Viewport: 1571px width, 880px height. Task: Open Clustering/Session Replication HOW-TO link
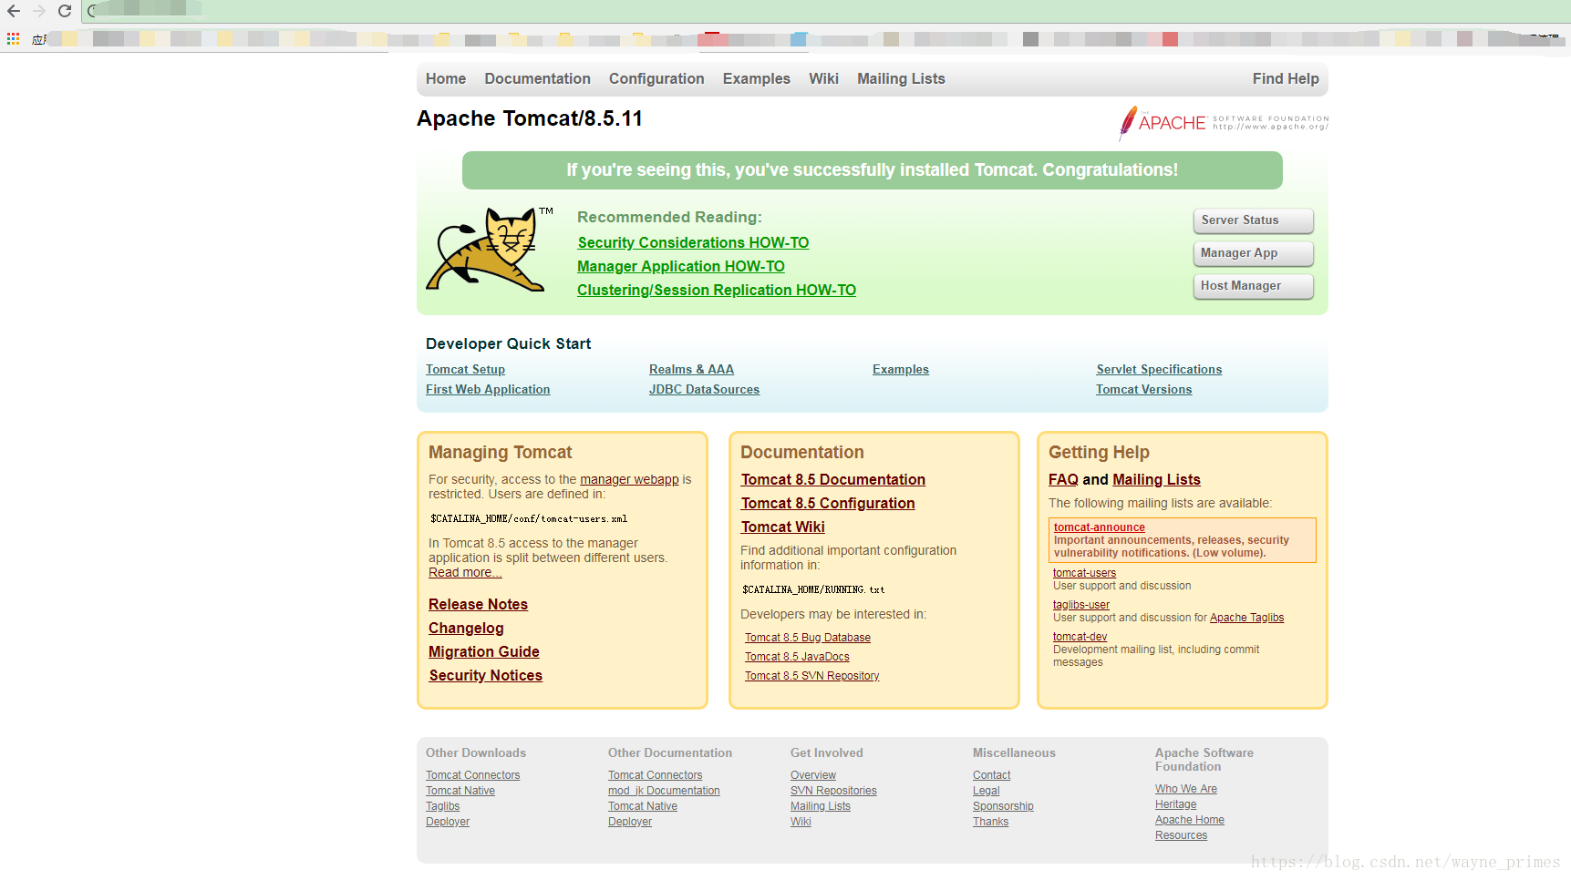coord(717,291)
